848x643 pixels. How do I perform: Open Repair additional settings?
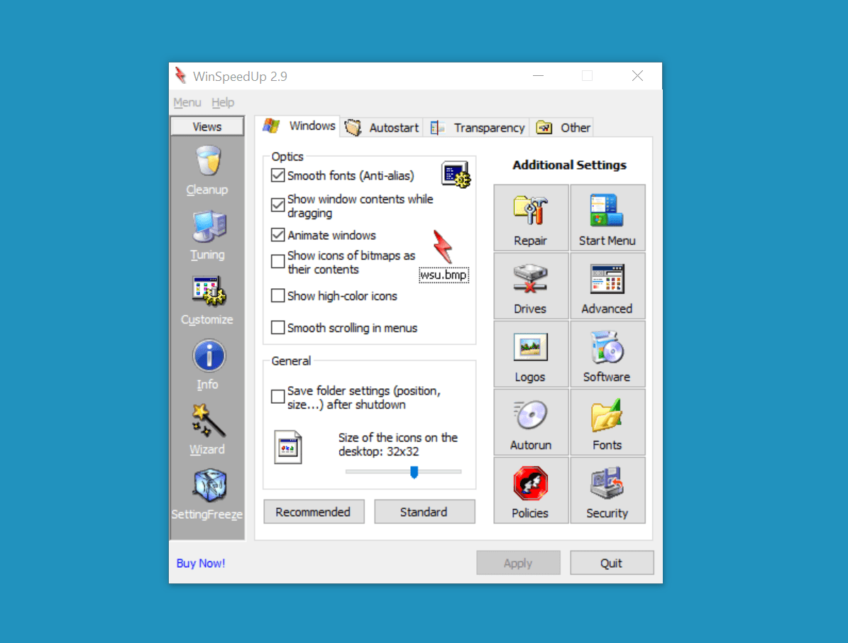pyautogui.click(x=531, y=218)
